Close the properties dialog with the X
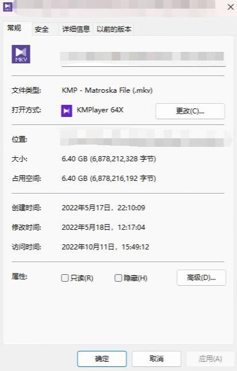This screenshot has width=237, height=371. [x=231, y=7]
